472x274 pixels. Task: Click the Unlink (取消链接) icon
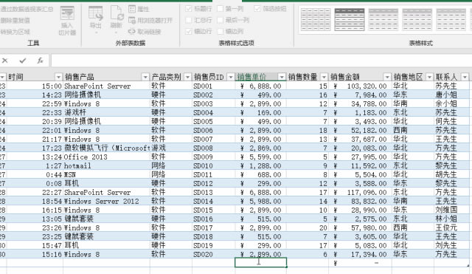[132, 31]
